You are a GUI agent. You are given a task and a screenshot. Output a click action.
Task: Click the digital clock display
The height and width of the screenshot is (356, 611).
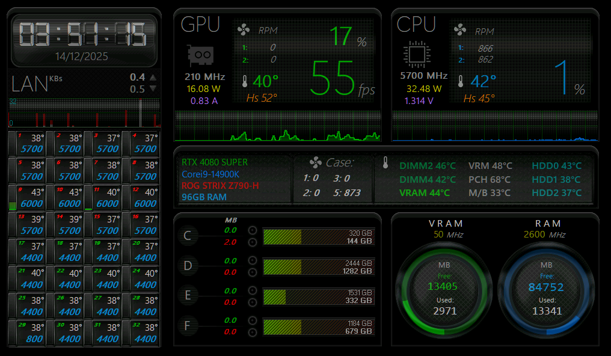84,34
